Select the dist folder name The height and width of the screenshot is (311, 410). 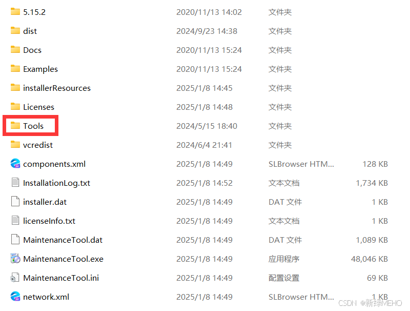click(x=30, y=31)
